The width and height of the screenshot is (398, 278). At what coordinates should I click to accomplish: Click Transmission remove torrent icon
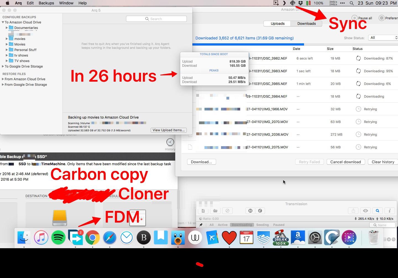tap(227, 211)
